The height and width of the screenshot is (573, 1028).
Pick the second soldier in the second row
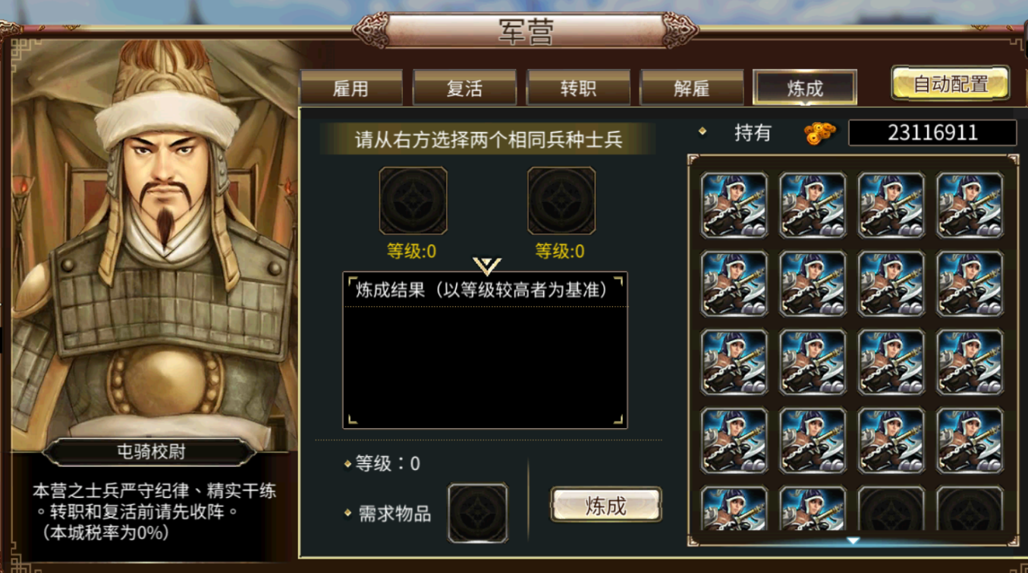[x=813, y=283]
